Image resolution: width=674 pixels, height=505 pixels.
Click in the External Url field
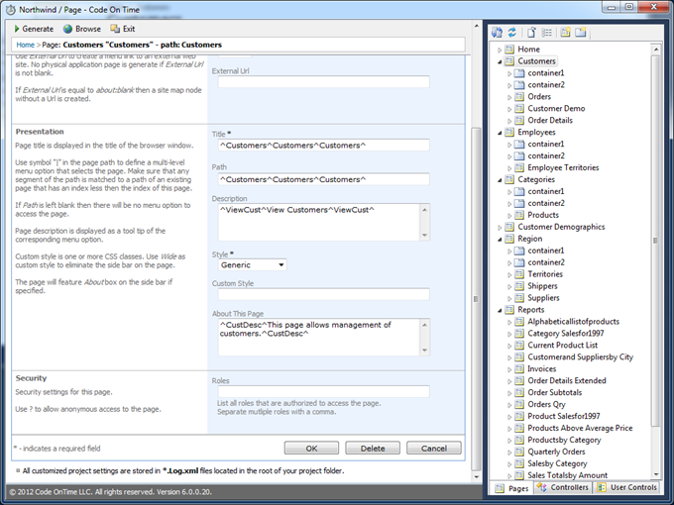point(324,81)
